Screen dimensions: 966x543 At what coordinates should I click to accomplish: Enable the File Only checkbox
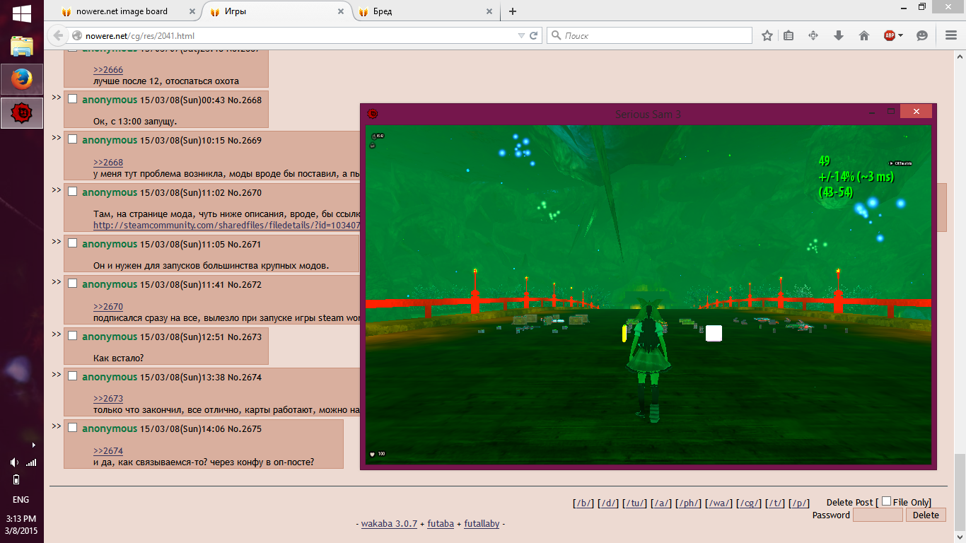(886, 501)
